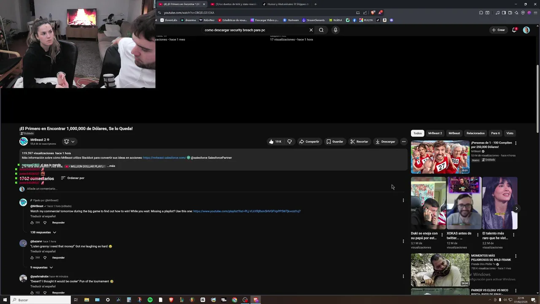
Task: Open the KickBot bookmark
Action: pyautogui.click(x=335, y=20)
